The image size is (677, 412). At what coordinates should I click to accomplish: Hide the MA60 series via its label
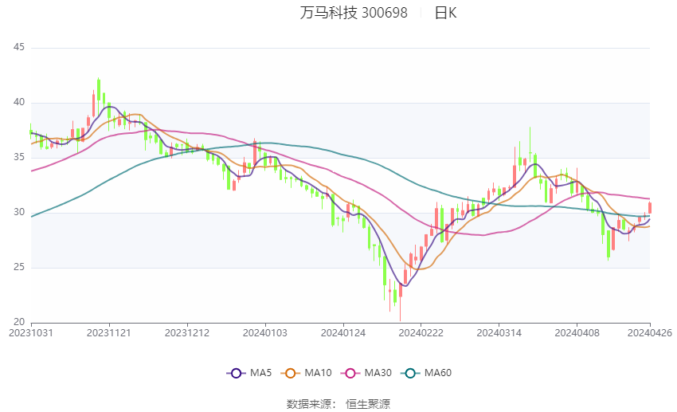coord(438,373)
